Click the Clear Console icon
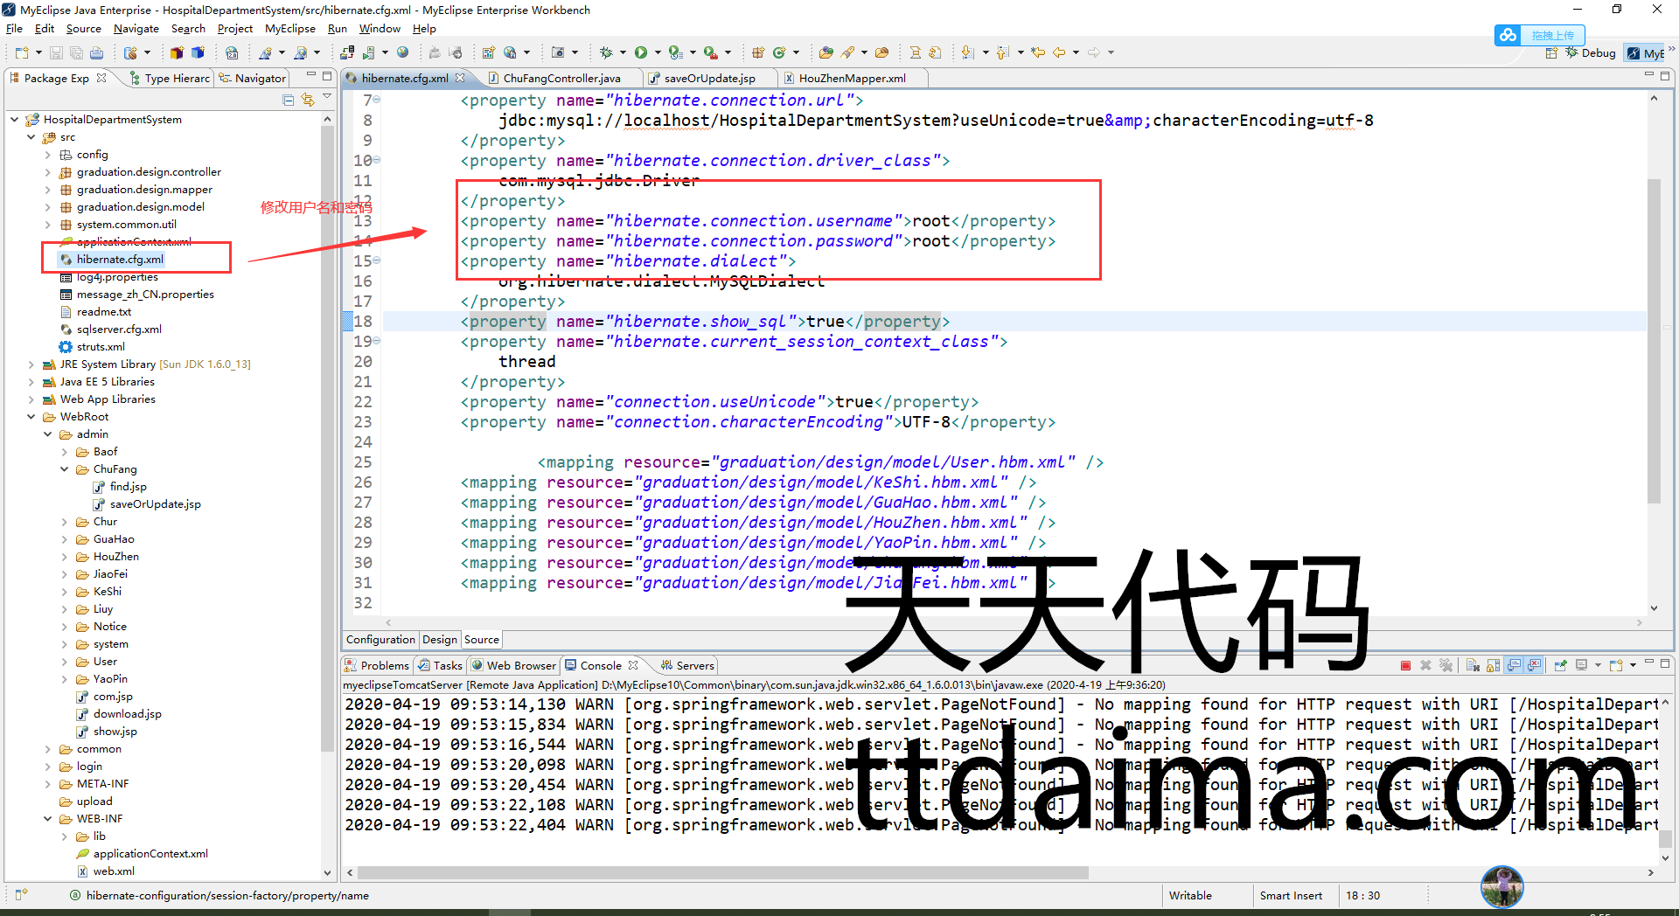 [1473, 666]
